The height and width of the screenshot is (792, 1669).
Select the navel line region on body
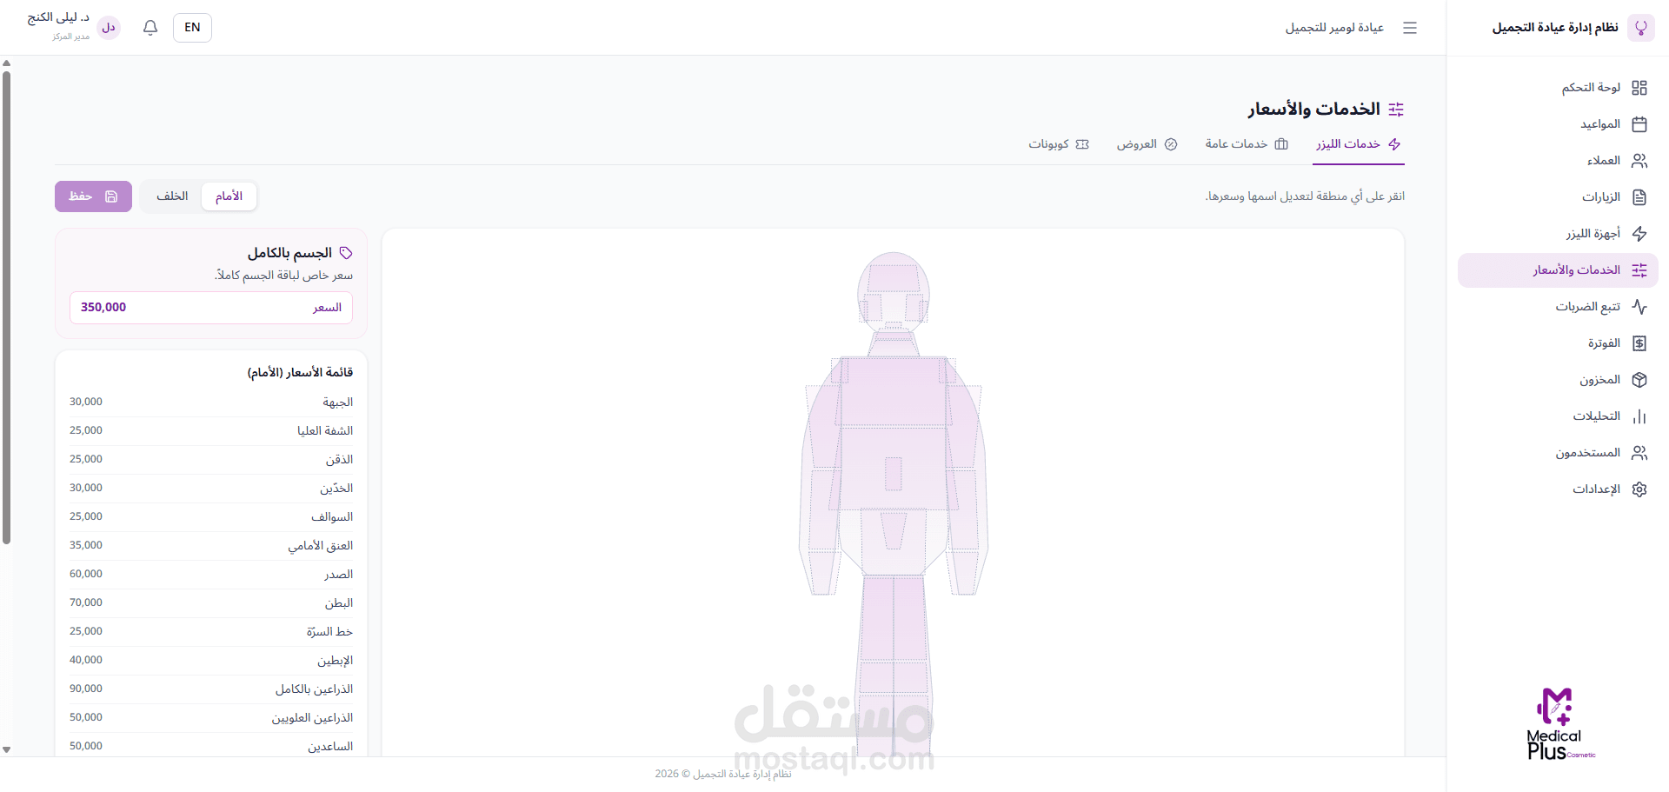pyautogui.click(x=894, y=474)
